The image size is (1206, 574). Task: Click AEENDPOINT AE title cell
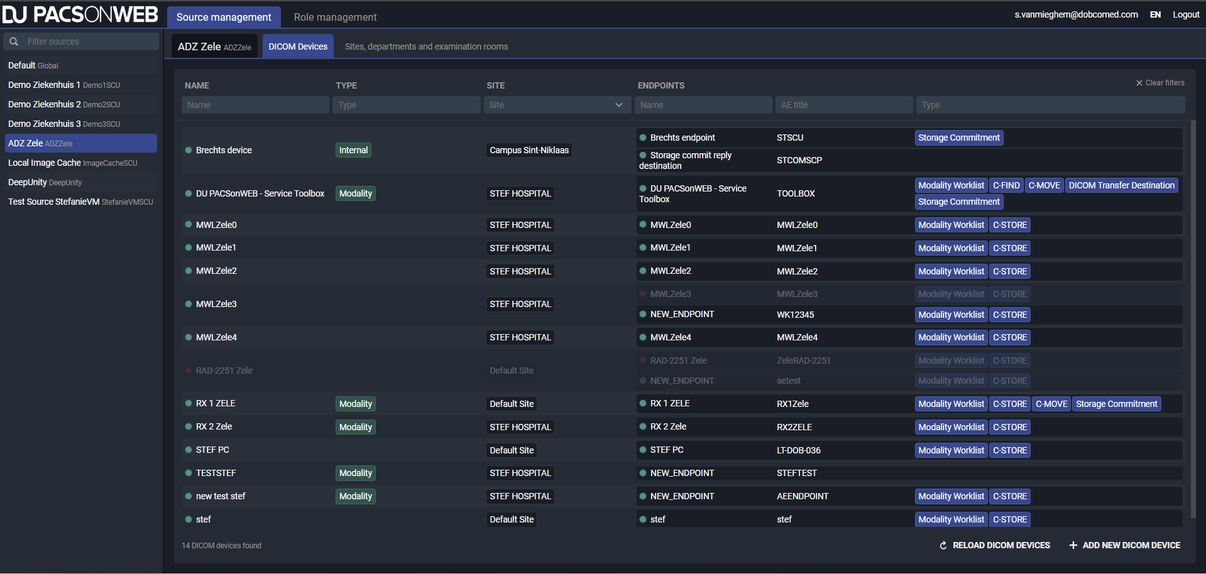point(803,496)
